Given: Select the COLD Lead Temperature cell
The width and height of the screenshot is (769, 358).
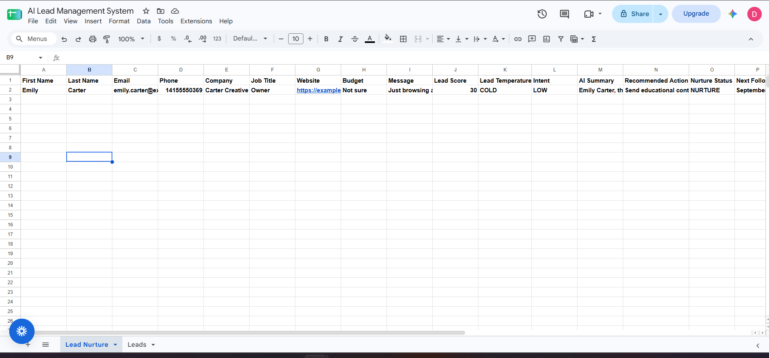Looking at the screenshot, I should [x=505, y=90].
